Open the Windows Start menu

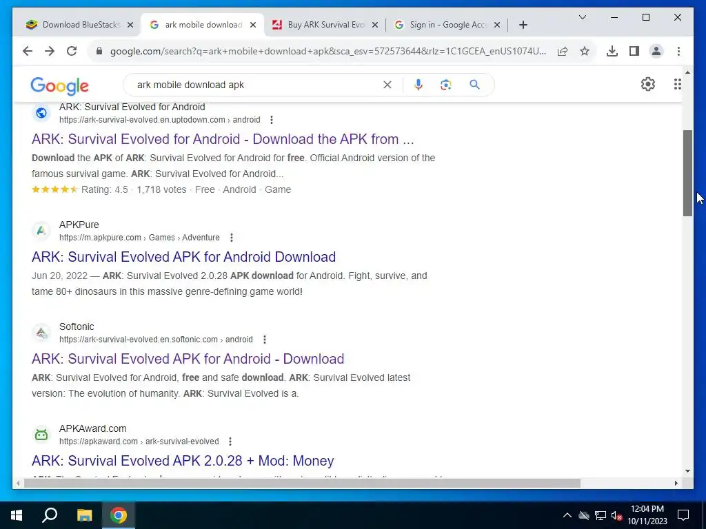17,515
